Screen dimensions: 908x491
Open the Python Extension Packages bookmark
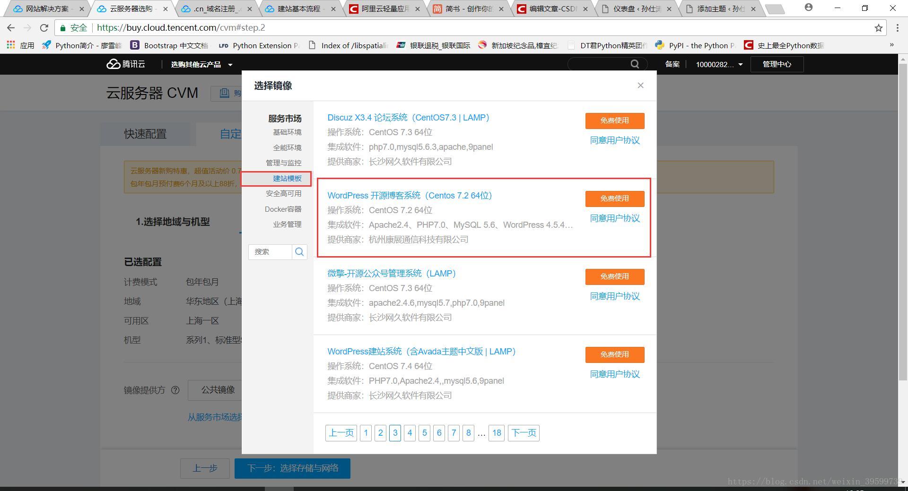pyautogui.click(x=259, y=45)
